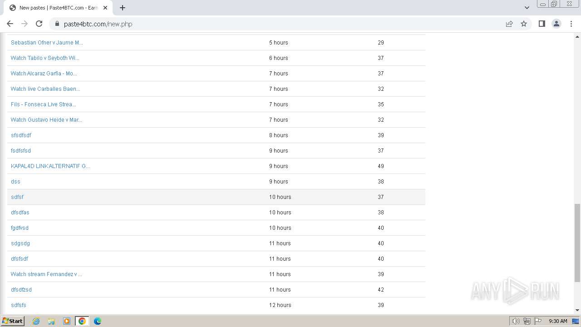Select the hits value 29 for Sebastian Ofner
The height and width of the screenshot is (327, 581).
[381, 43]
